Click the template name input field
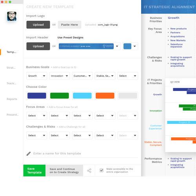Image resolution: width=196 pixels, height=196 pixels. pos(82,154)
